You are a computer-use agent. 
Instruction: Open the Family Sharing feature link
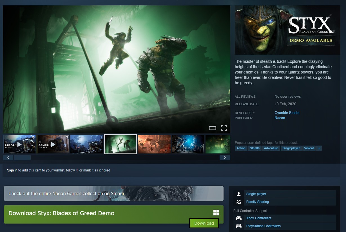click(258, 202)
